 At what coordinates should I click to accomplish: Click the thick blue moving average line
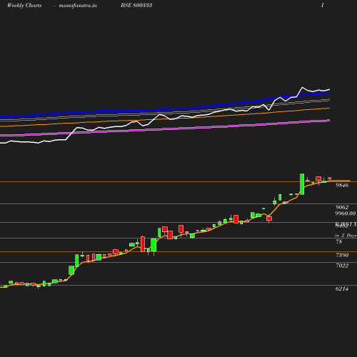tap(165, 110)
